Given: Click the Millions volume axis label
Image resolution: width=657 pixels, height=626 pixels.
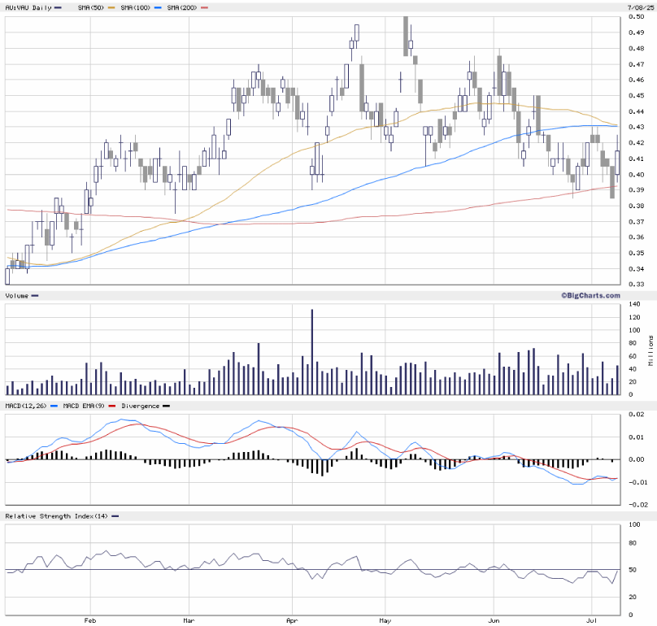Looking at the screenshot, I should click(x=650, y=349).
